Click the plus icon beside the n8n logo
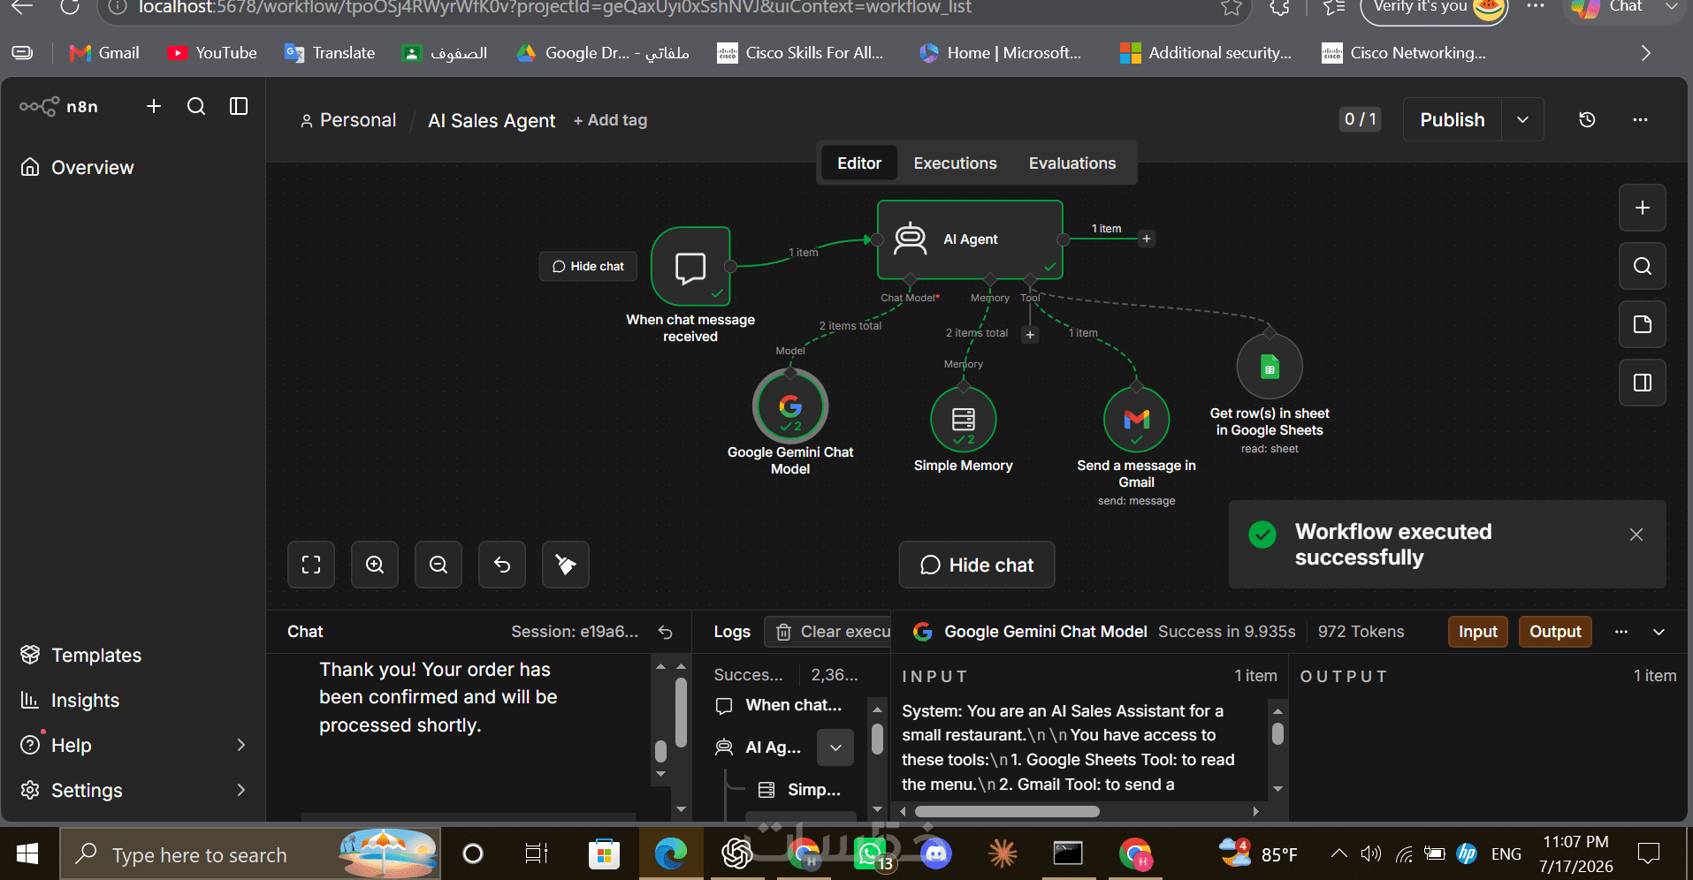The image size is (1693, 880). click(154, 107)
